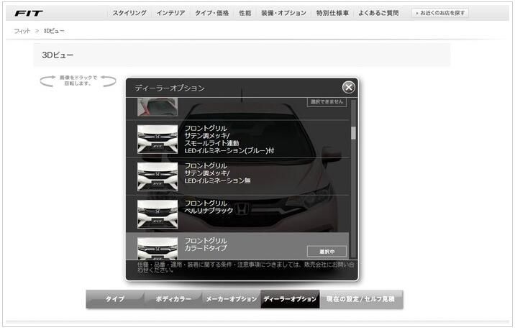Click the partially visible top option thumbnail
This screenshot has width=515, height=330.
tap(158, 106)
